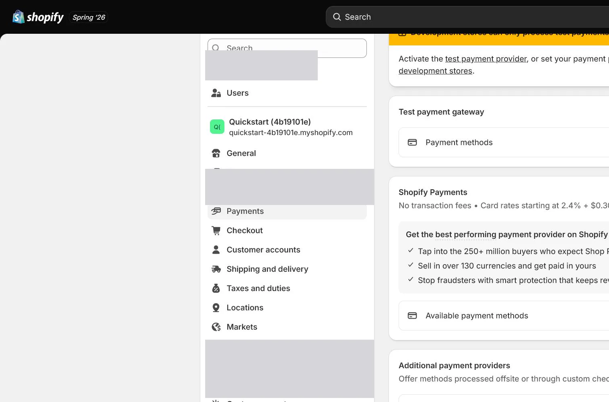Open Available payment methods row
The image size is (609, 402).
click(x=504, y=316)
